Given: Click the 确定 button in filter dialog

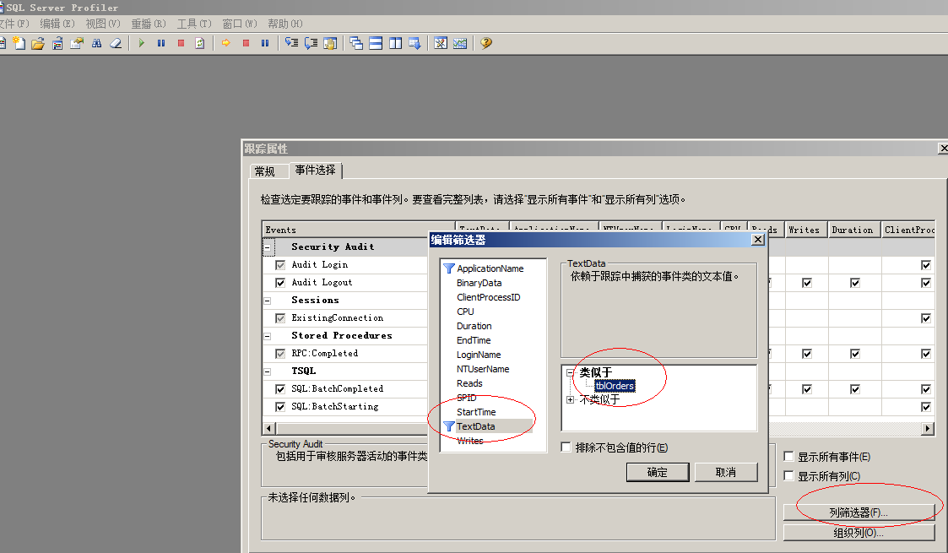Looking at the screenshot, I should (x=657, y=473).
